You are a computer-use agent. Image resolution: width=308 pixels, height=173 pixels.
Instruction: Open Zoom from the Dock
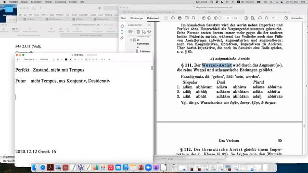149,168
